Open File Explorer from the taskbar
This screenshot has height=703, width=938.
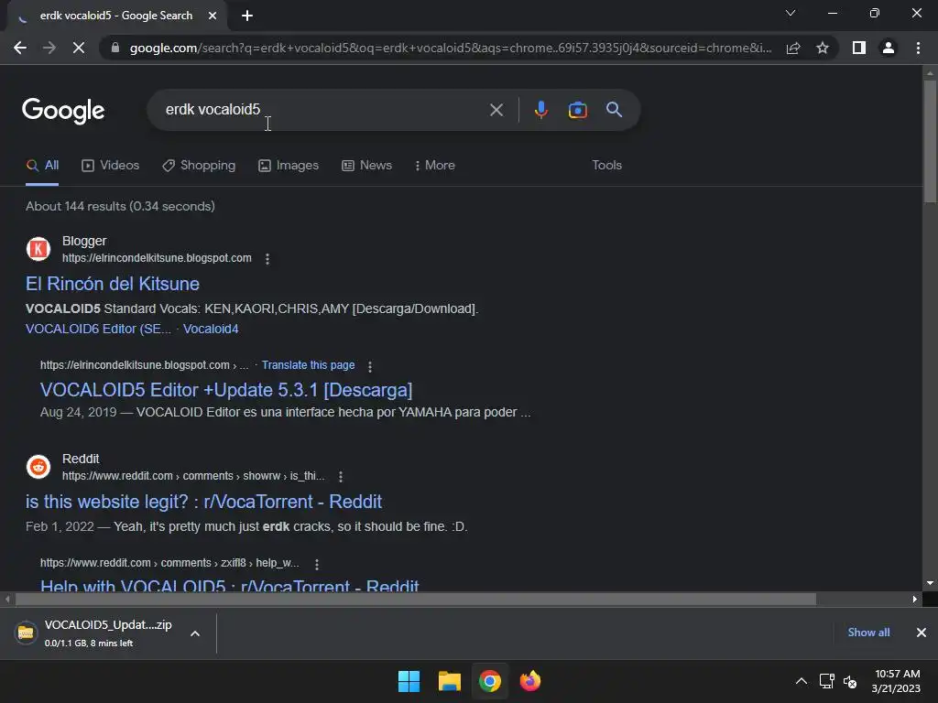coord(449,681)
